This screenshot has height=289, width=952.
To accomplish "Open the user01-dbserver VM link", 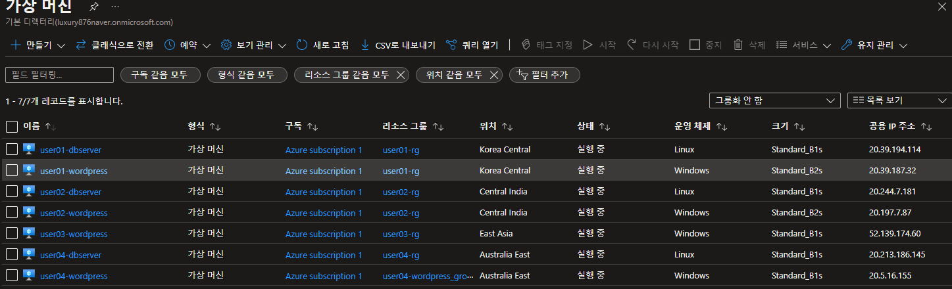I will tap(70, 150).
